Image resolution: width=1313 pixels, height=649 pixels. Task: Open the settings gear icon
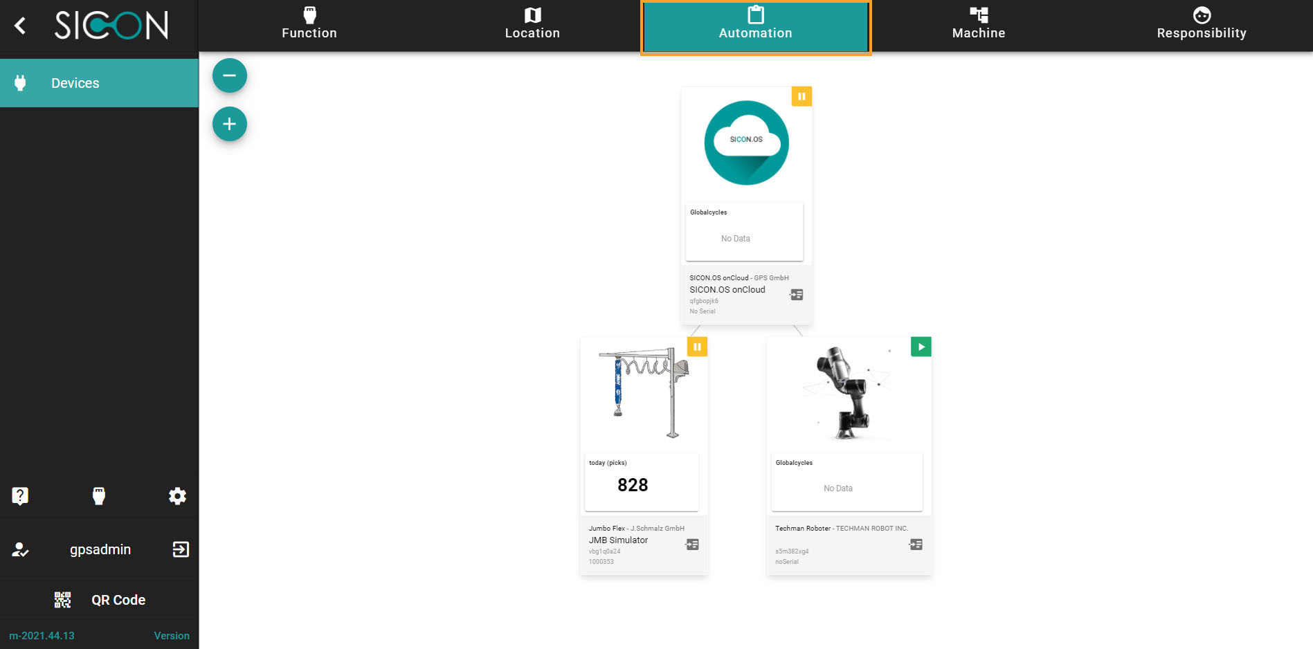[177, 495]
